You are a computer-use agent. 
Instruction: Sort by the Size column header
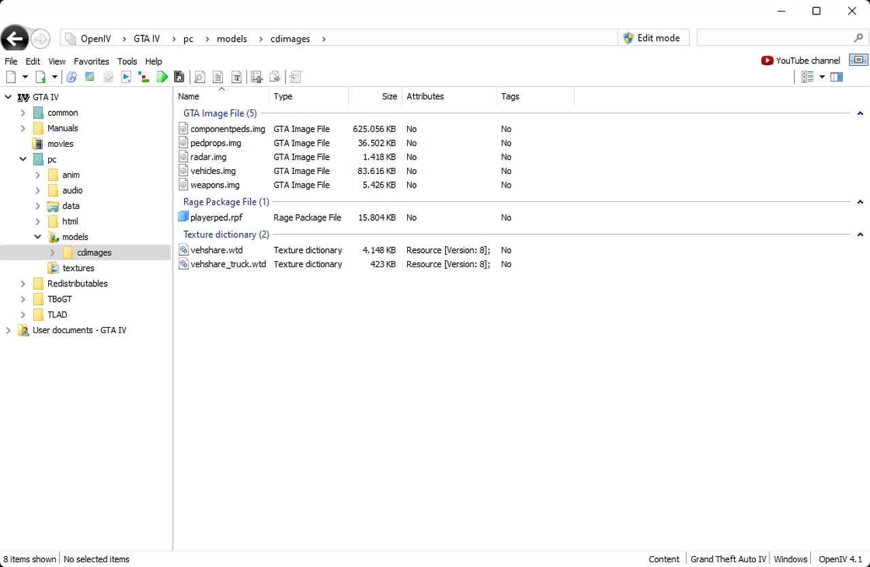click(x=375, y=97)
